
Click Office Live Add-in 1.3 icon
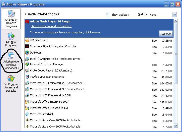tap(27, 108)
